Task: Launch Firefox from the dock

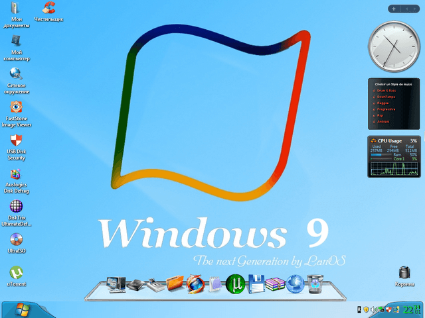Action: [196, 284]
